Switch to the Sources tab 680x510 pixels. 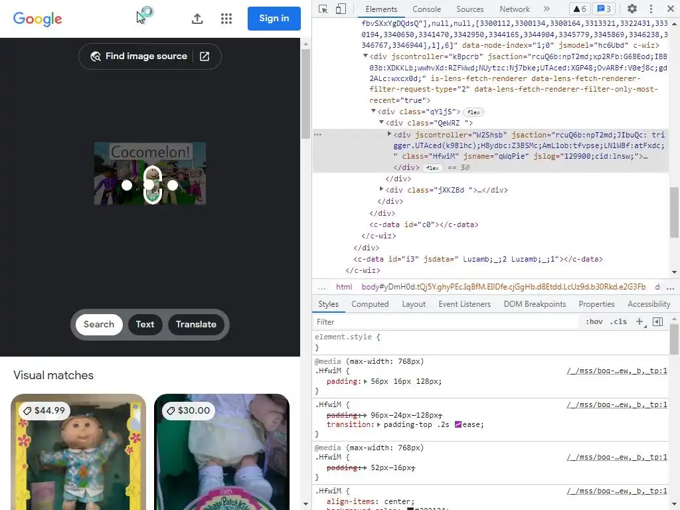pos(469,9)
